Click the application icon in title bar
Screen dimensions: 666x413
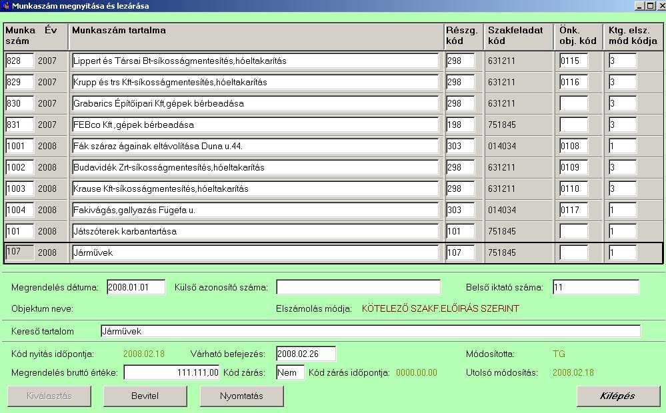coord(5,5)
